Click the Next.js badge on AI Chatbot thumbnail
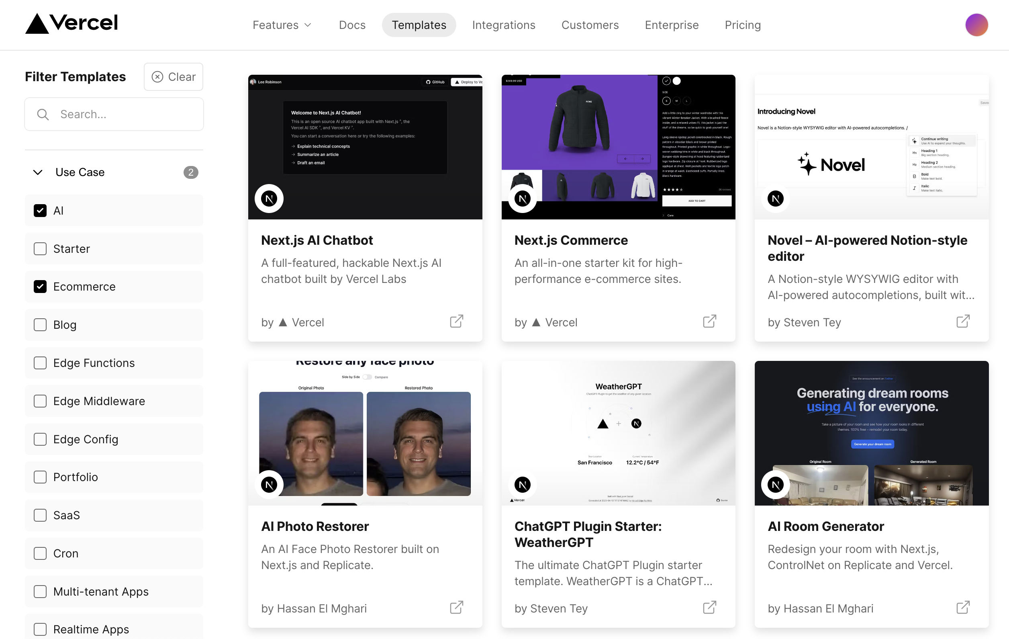Image resolution: width=1009 pixels, height=639 pixels. pyautogui.click(x=269, y=198)
